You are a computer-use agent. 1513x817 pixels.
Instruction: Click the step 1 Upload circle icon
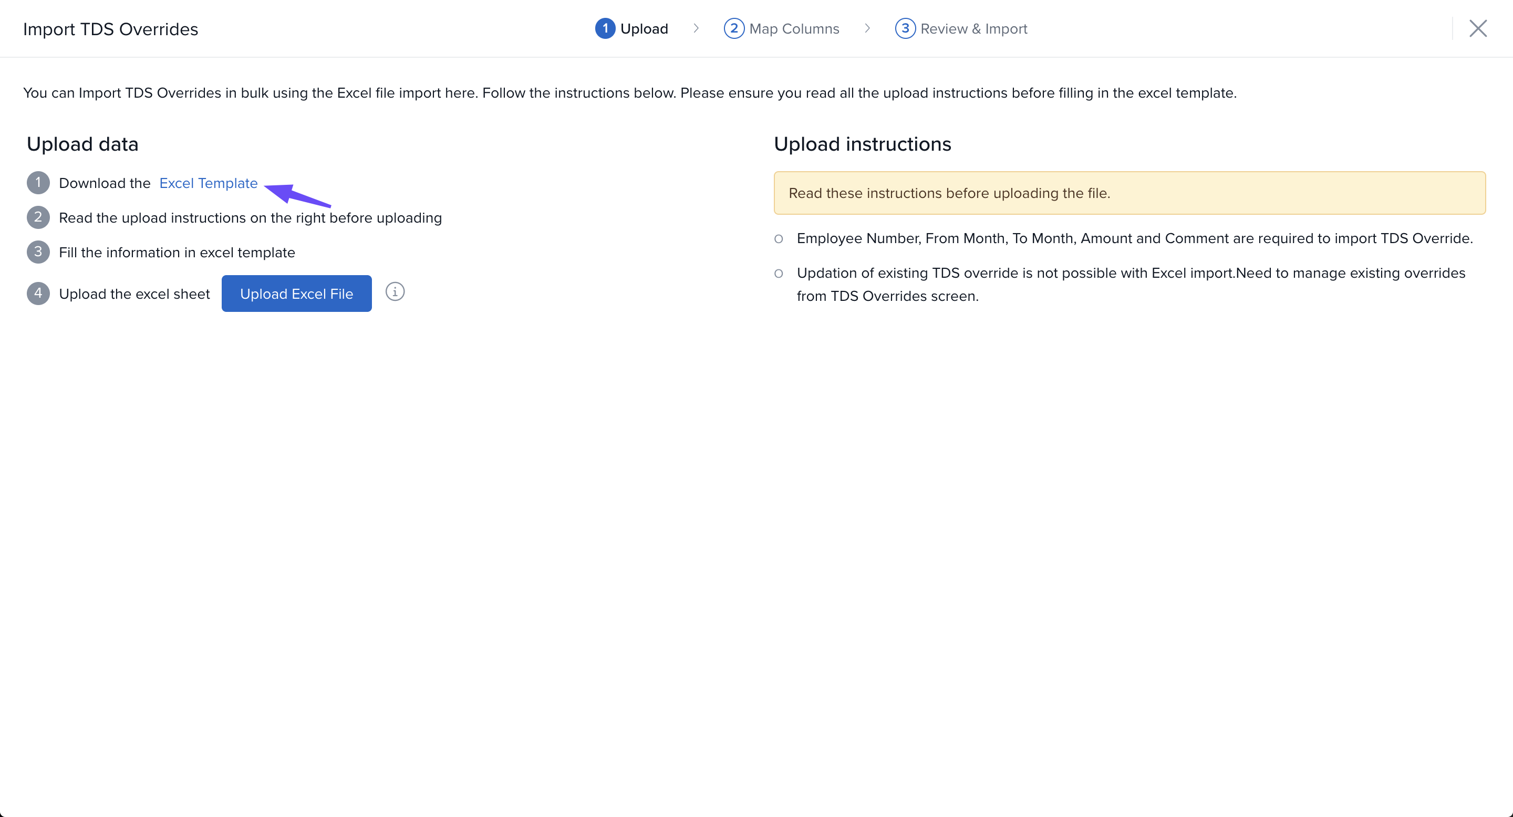[x=605, y=28]
